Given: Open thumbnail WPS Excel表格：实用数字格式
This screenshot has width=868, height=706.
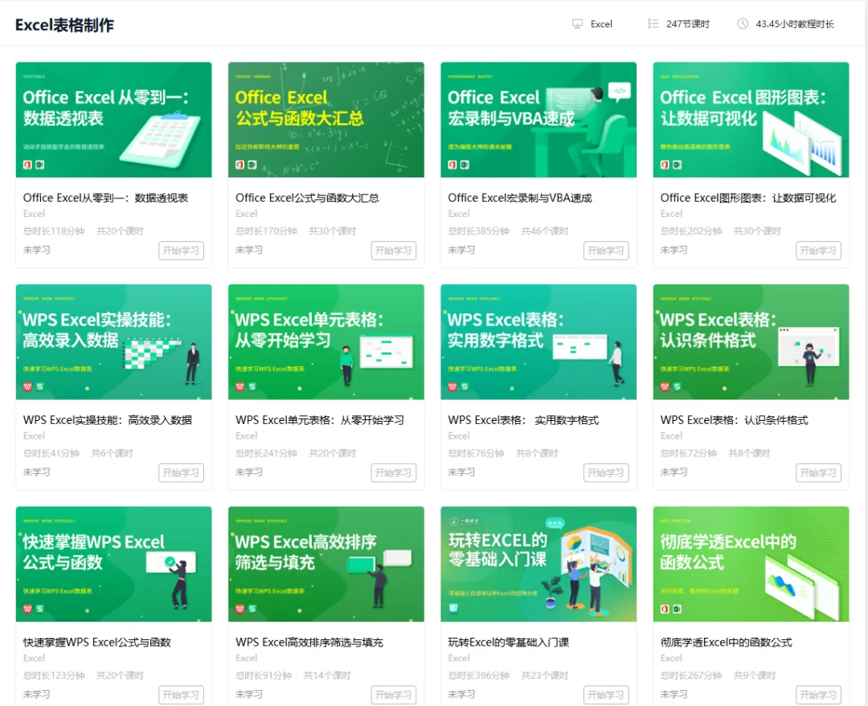Looking at the screenshot, I should tap(538, 342).
